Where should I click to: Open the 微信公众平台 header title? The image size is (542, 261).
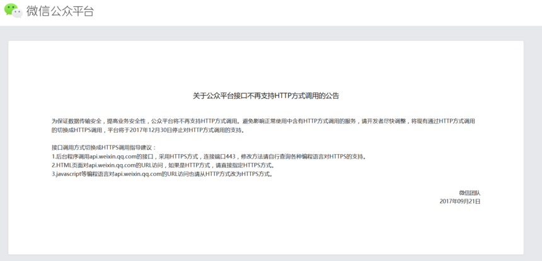60,11
